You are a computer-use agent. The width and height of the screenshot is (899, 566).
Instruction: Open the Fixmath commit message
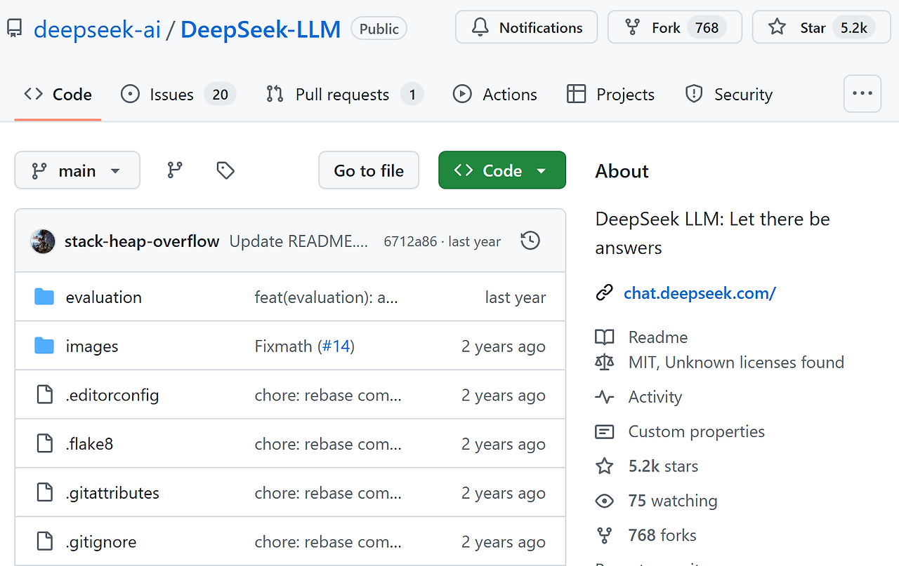coord(283,346)
